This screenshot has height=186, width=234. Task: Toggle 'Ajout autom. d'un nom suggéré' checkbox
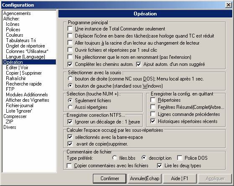coord(139,64)
